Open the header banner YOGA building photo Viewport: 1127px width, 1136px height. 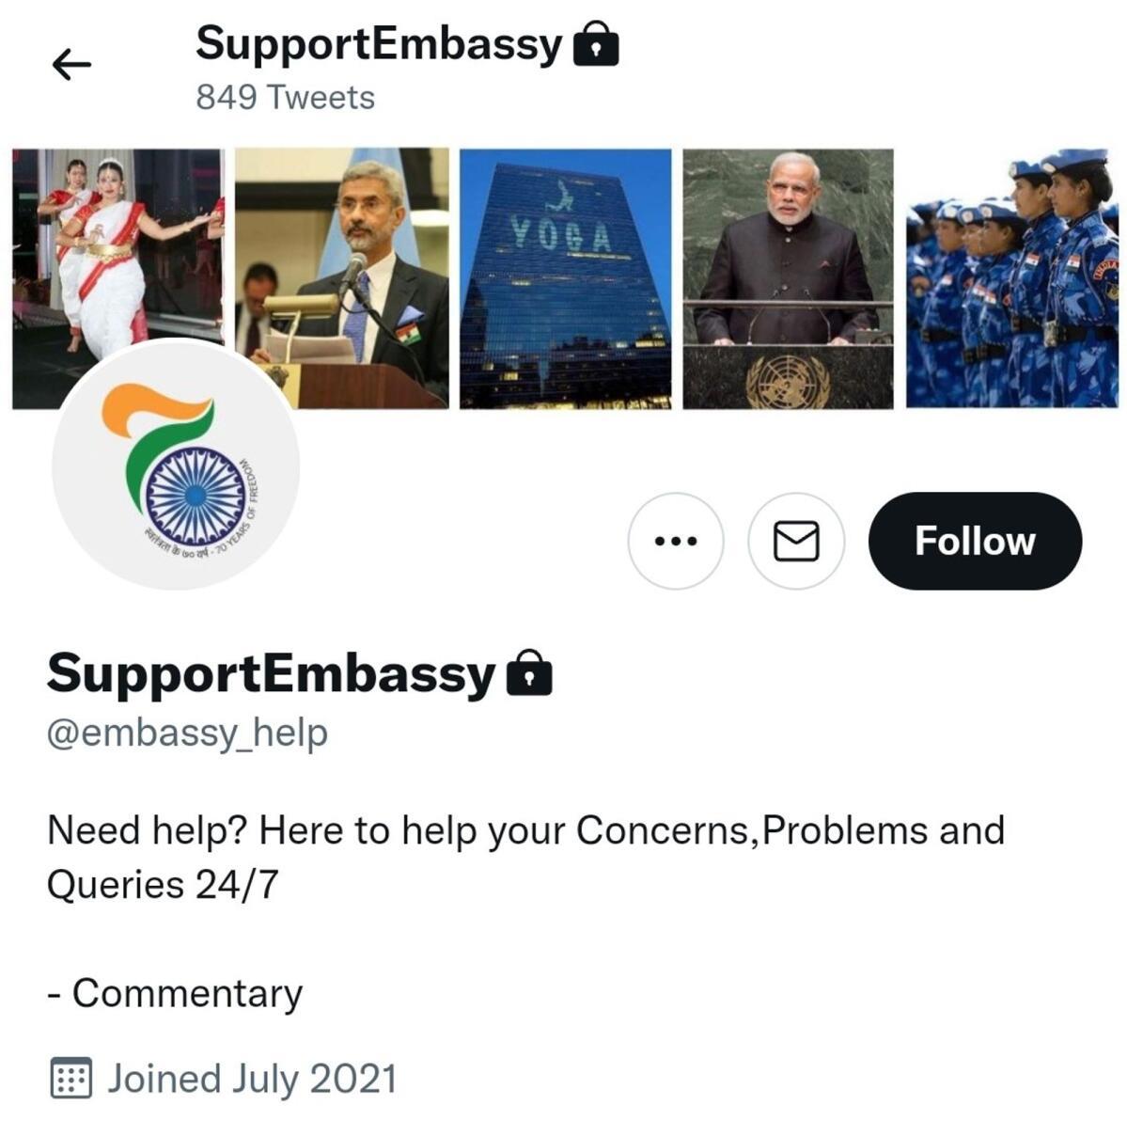click(x=566, y=278)
